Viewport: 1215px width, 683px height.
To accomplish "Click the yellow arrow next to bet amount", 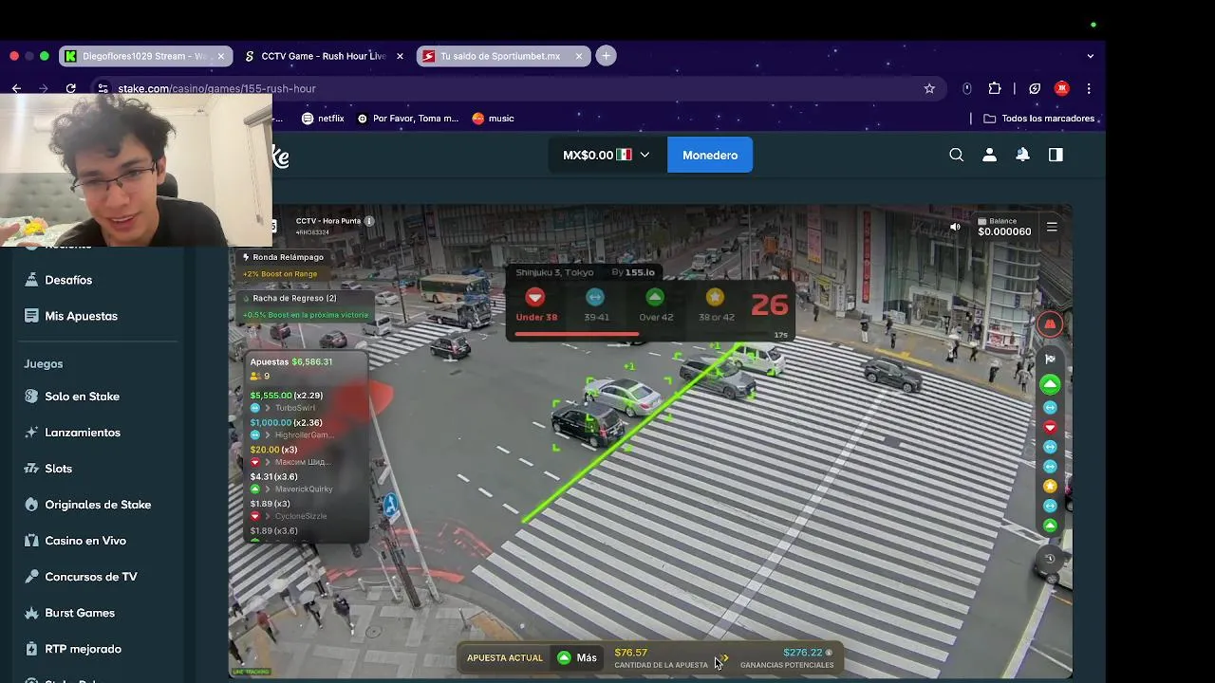I will click(724, 657).
